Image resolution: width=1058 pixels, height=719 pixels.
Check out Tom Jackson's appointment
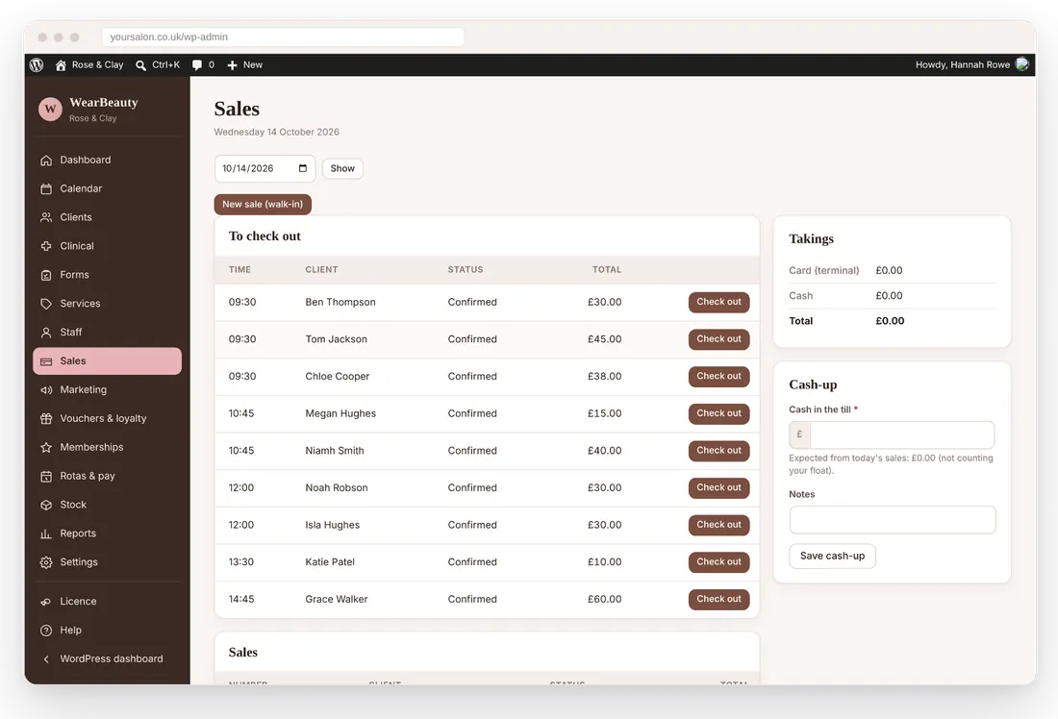(718, 339)
